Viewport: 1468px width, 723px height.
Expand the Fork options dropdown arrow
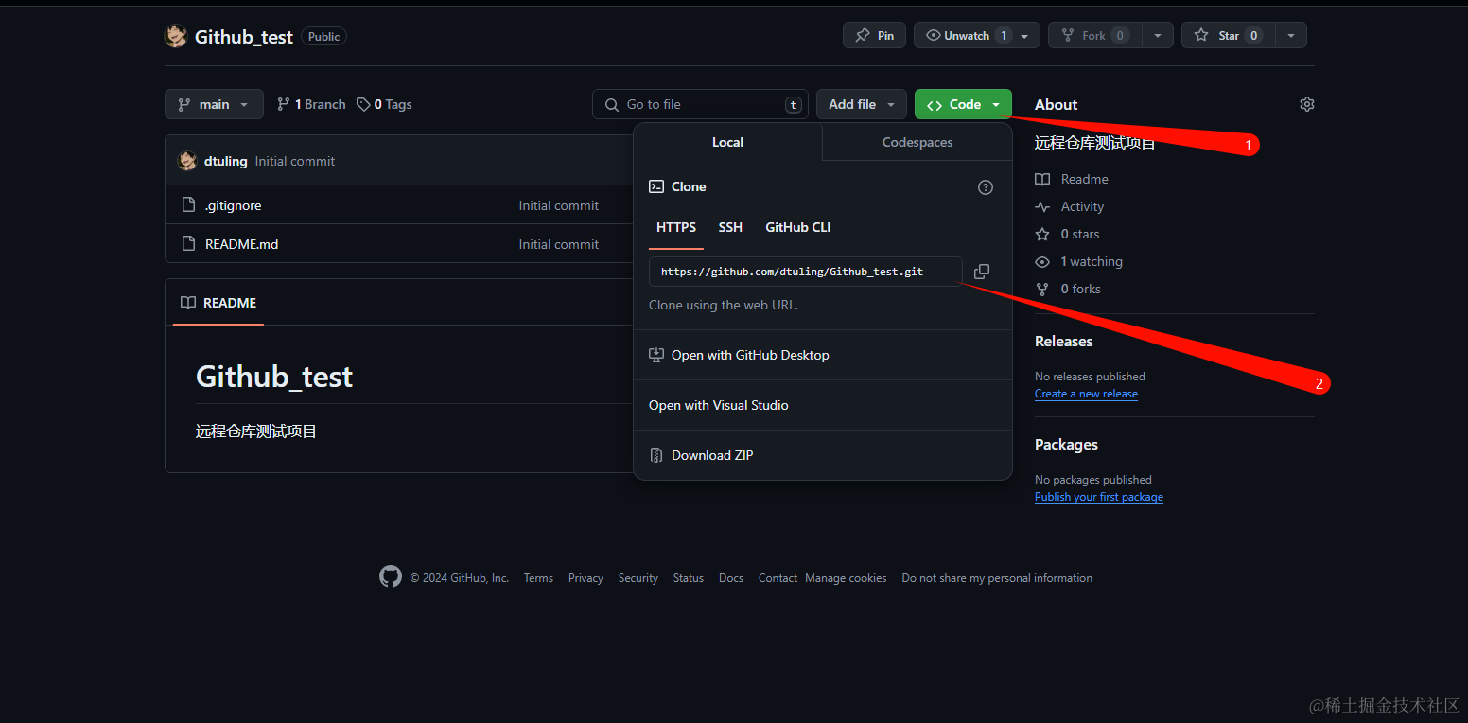(x=1158, y=35)
